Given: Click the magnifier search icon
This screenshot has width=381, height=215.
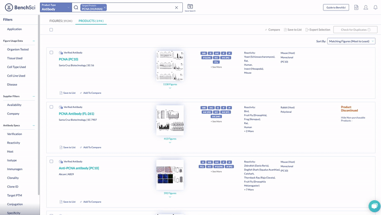Looking at the screenshot, I should click(76, 8).
